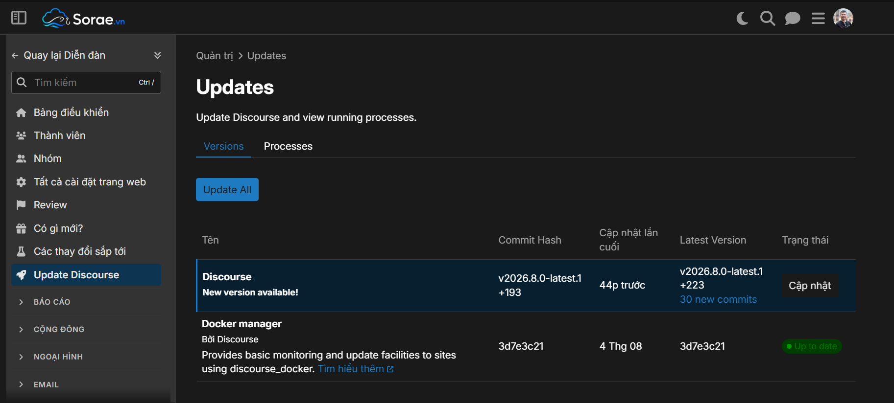Click the Up to date status badge
Screen dimensions: 894x403
point(812,346)
